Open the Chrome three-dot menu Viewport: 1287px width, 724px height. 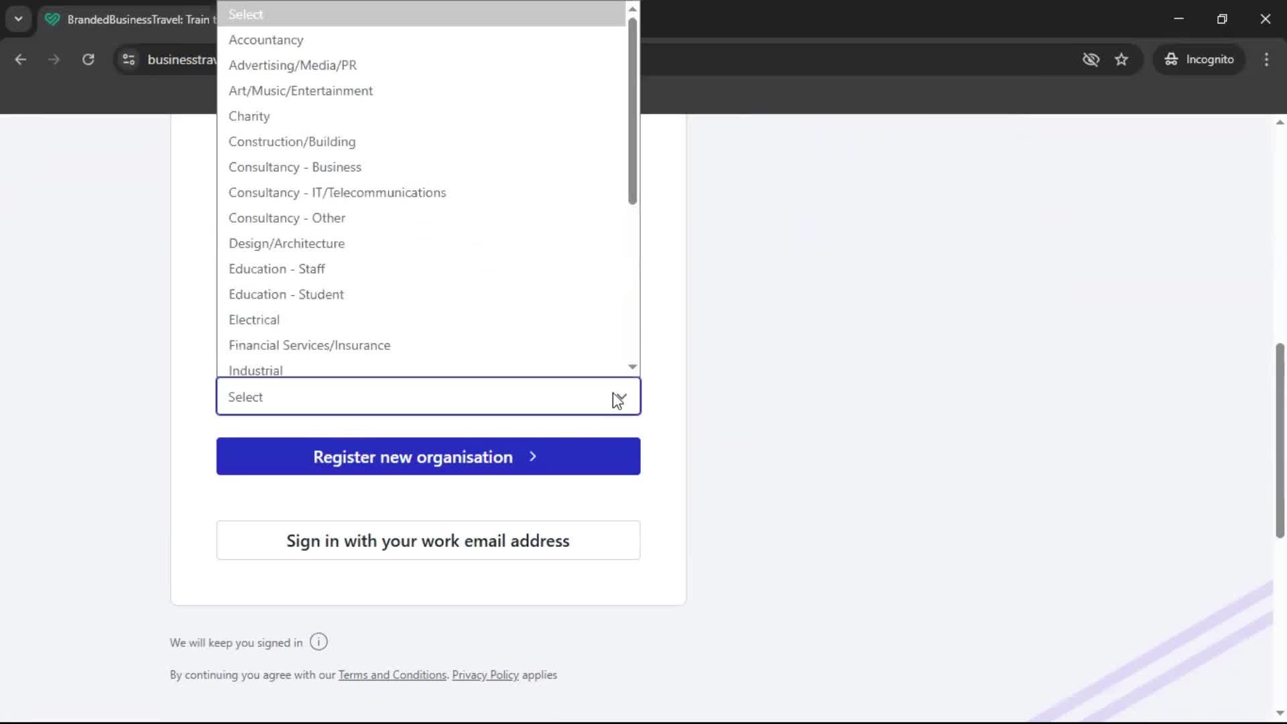pos(1266,59)
